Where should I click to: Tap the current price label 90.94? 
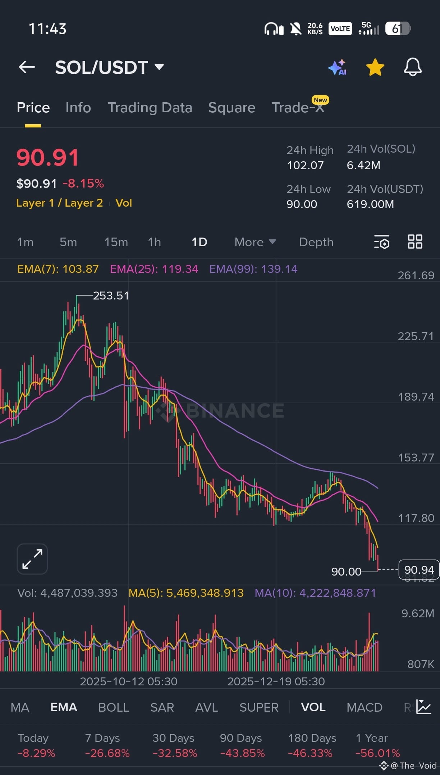tap(419, 569)
